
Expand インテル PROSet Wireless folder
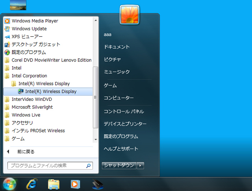tap(48, 131)
